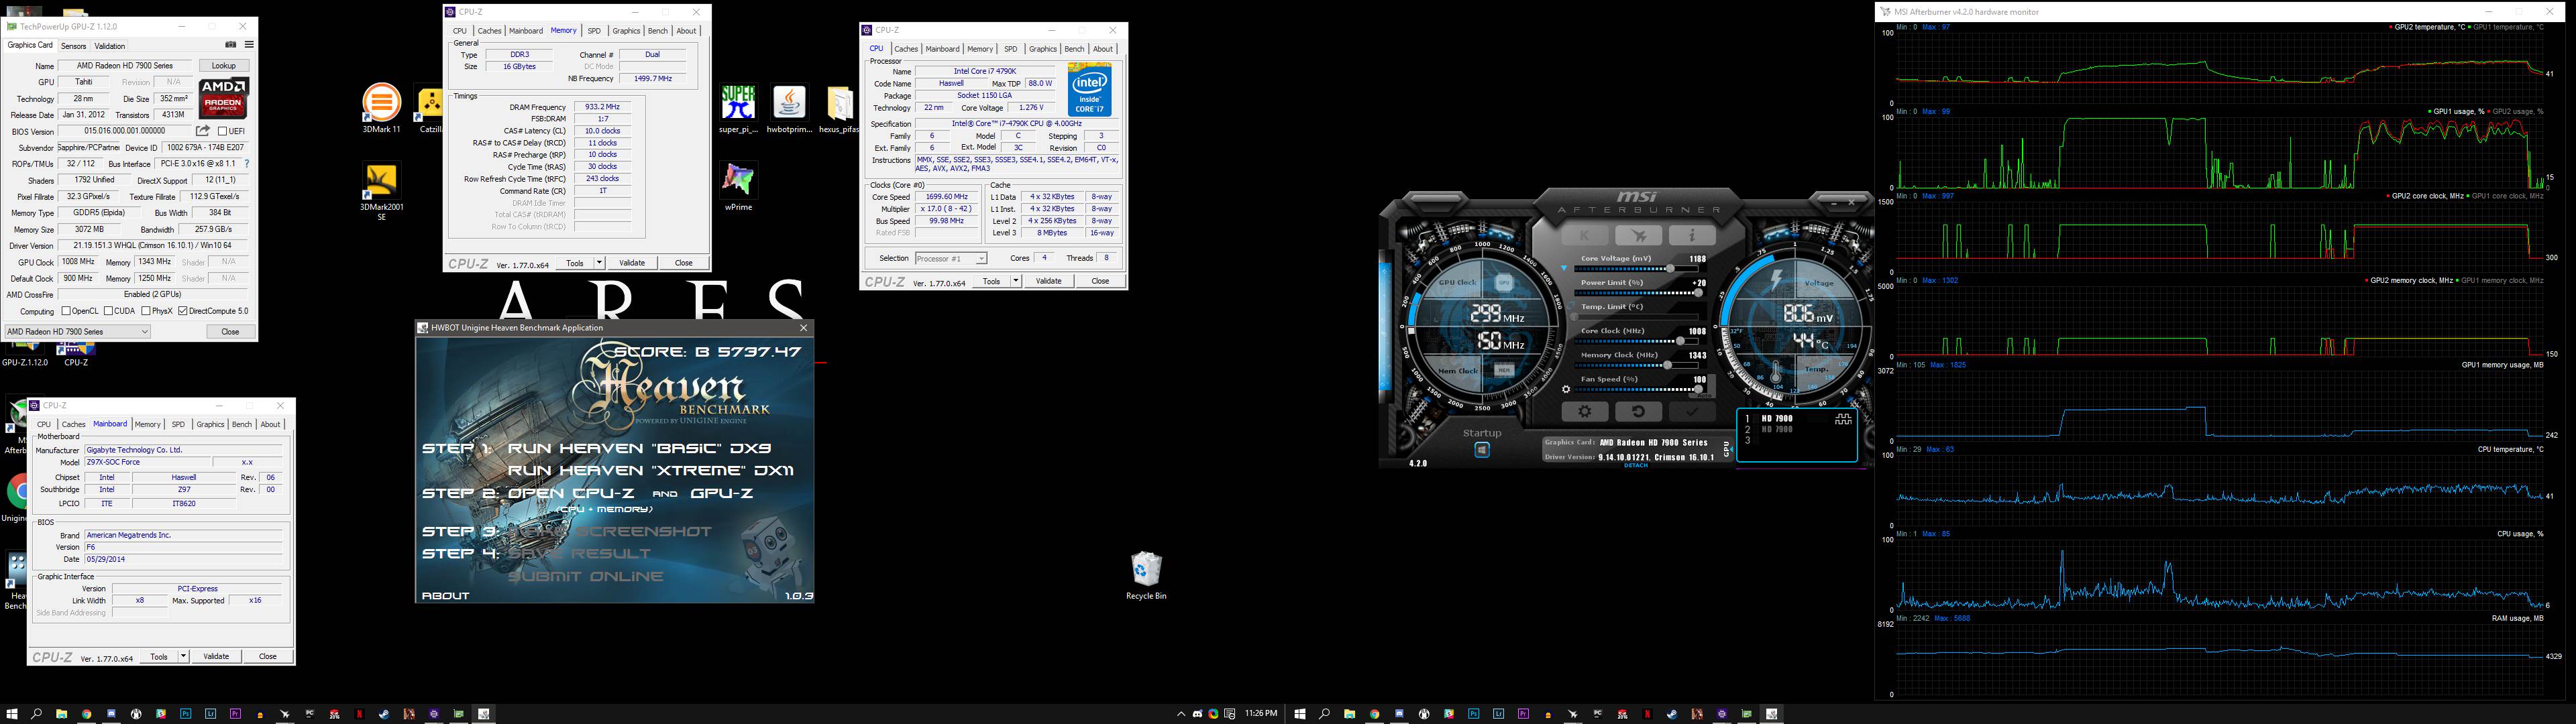The image size is (2576, 724).
Task: Expand Core Voltage arrow in Afterburner
Action: [1565, 268]
